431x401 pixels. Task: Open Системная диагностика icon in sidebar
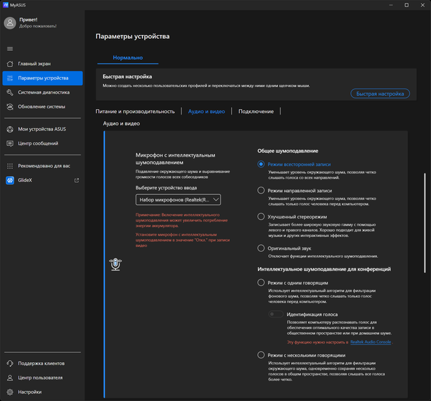(x=10, y=92)
